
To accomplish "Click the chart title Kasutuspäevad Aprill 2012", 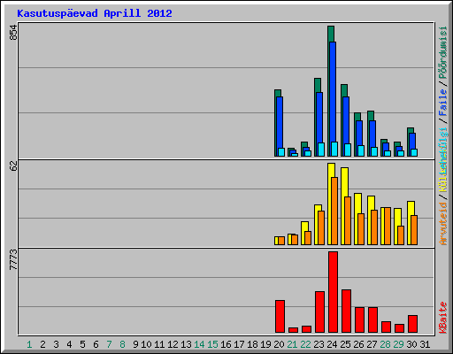I will (x=95, y=13).
